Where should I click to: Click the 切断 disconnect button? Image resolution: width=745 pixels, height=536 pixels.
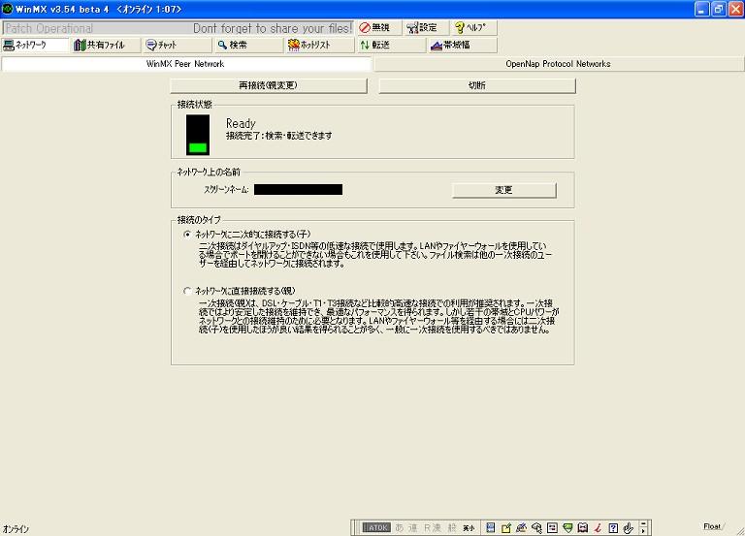[476, 85]
